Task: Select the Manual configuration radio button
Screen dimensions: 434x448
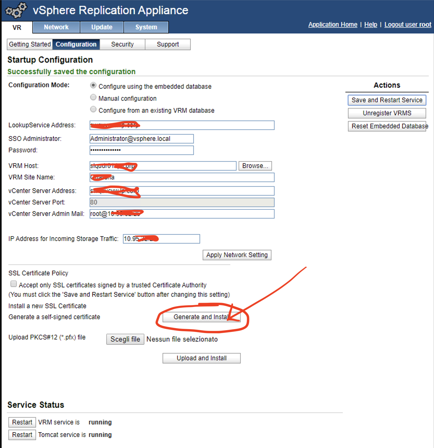Action: 93,97
